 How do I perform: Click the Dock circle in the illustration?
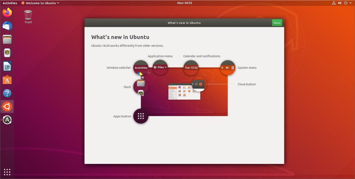pyautogui.click(x=141, y=87)
